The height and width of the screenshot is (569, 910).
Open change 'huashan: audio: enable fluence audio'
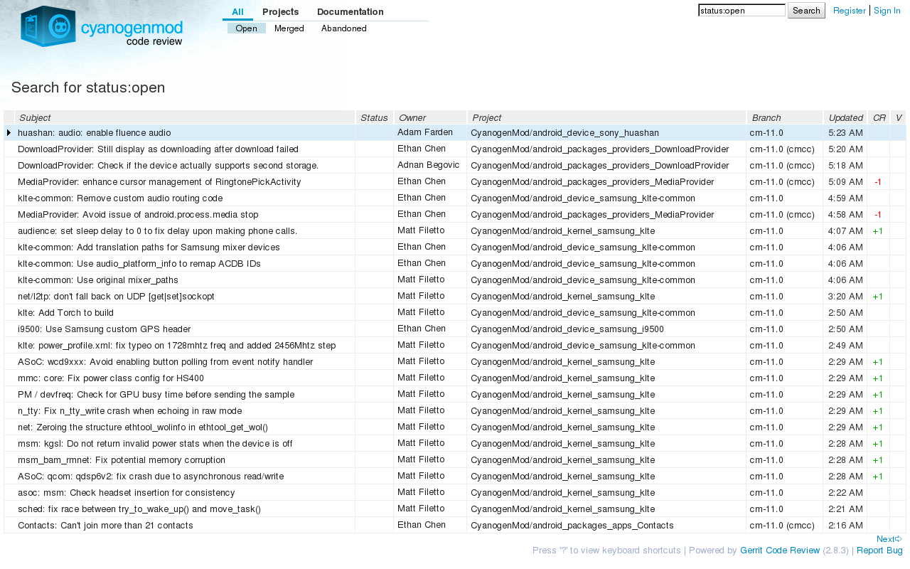pos(95,132)
